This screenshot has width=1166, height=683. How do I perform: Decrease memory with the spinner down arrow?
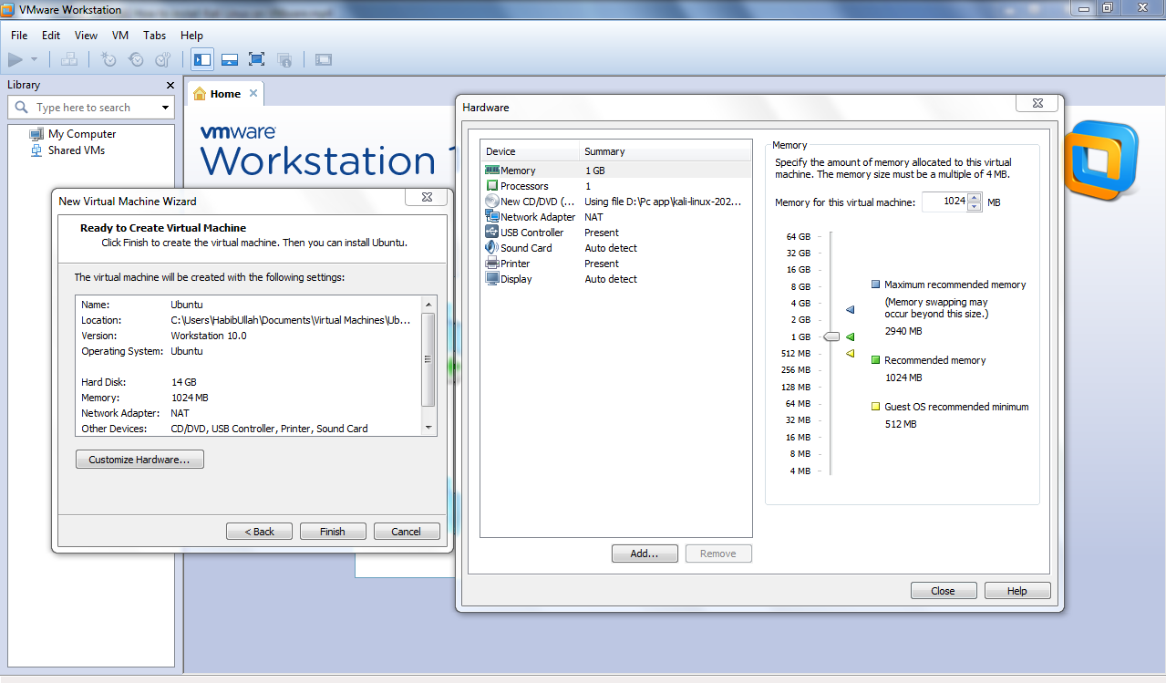[975, 207]
